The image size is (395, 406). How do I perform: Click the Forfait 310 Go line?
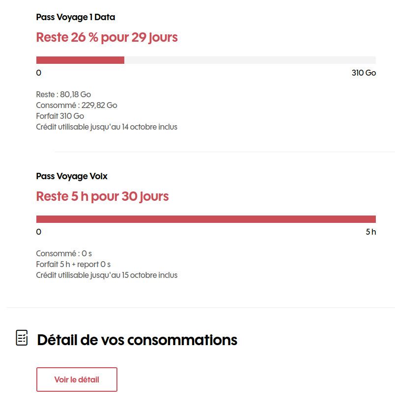[x=60, y=116]
